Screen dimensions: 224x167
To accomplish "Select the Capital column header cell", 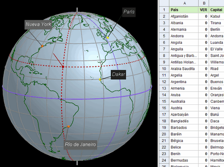I will pyautogui.click(x=216, y=10).
